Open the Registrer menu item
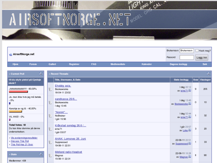Image resolution: width=217 pixels, height=163 pixels. click(74, 64)
